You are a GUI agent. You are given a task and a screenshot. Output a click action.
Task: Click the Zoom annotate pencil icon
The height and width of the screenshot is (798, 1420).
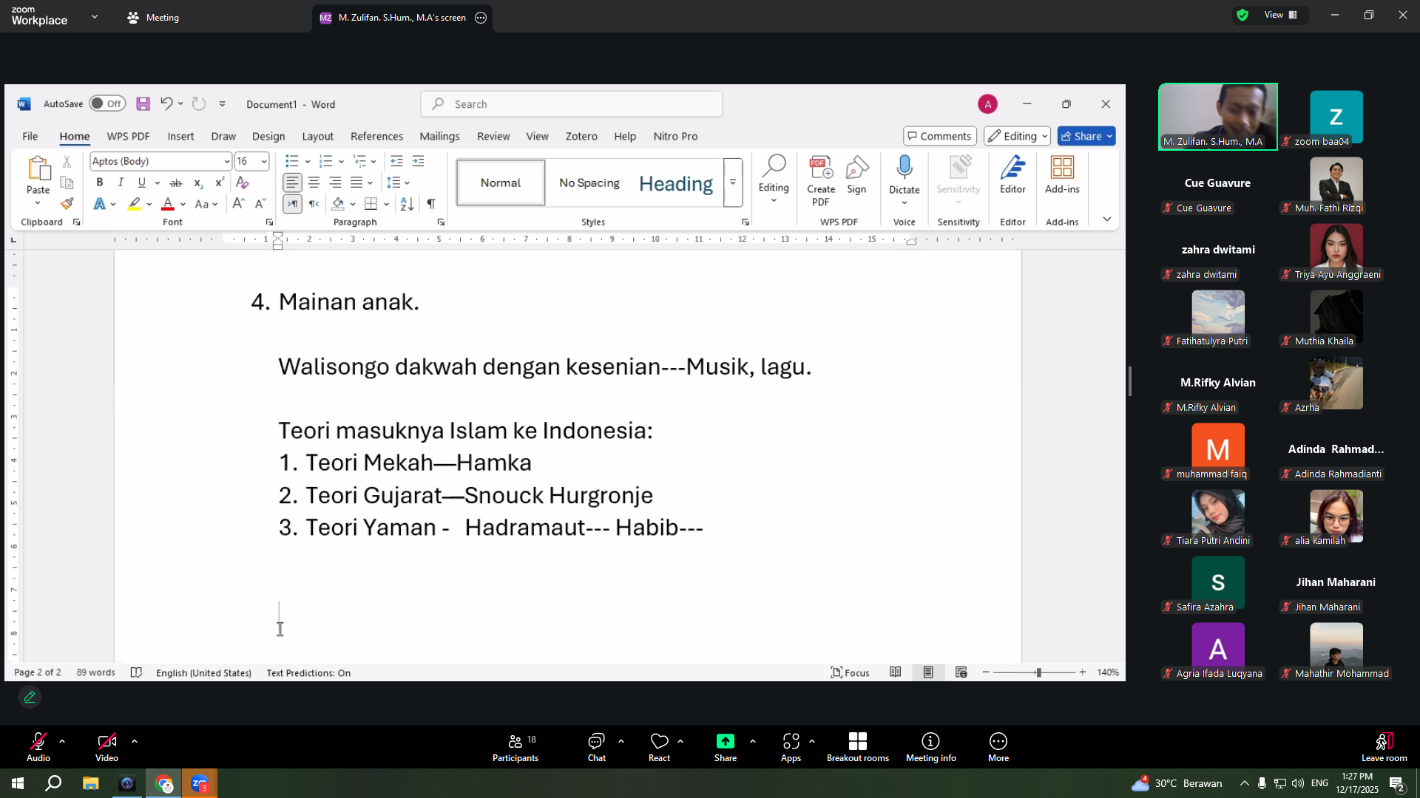pyautogui.click(x=30, y=697)
